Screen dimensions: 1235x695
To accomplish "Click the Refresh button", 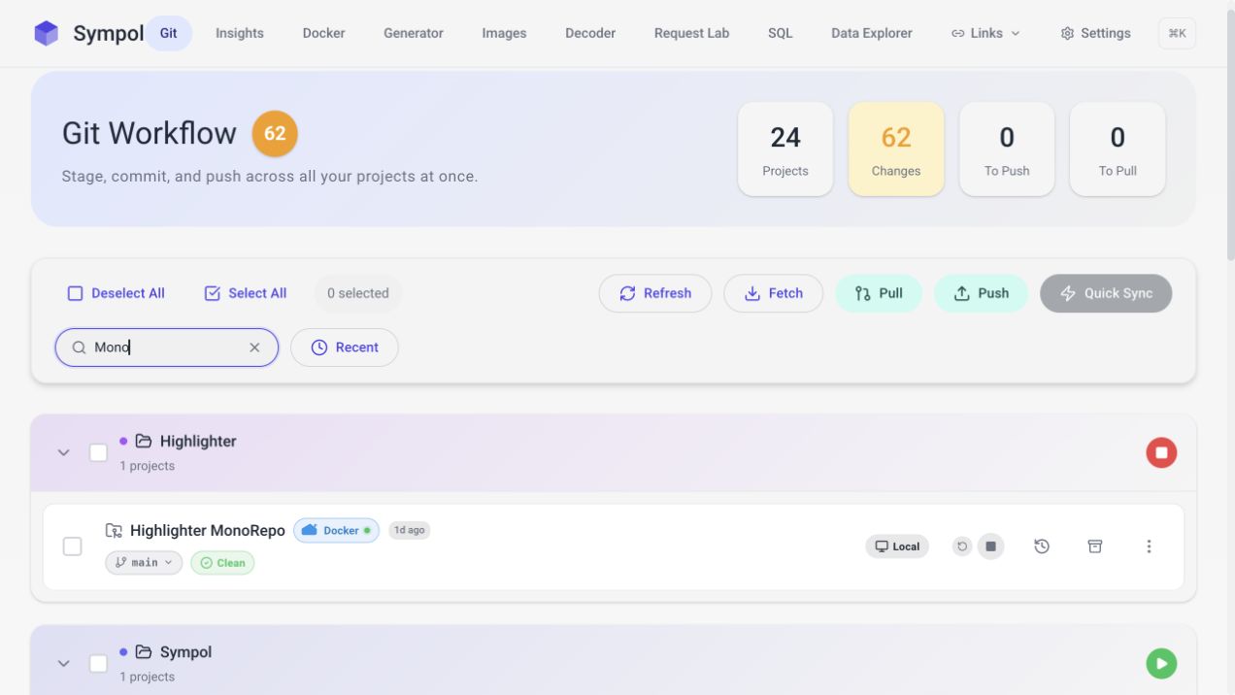I will pyautogui.click(x=655, y=293).
